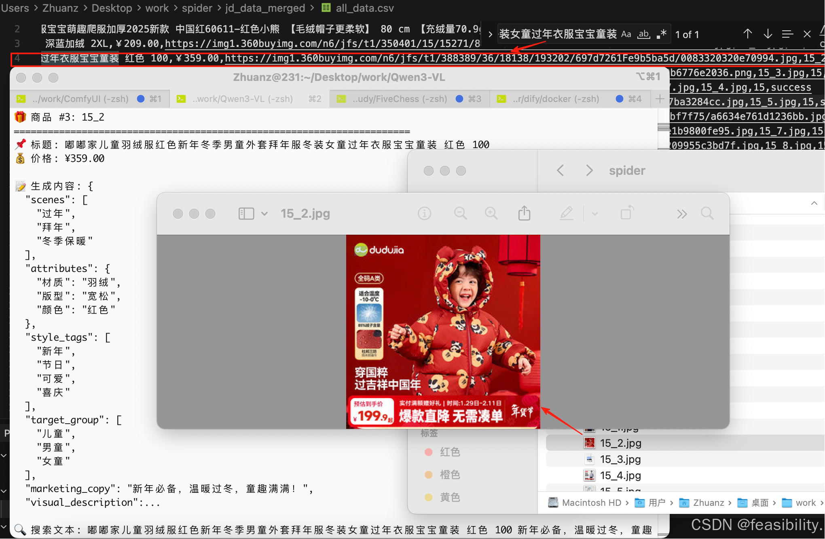The image size is (825, 539).
Task: Click the zoom out magnifier in Preview
Action: tap(460, 213)
